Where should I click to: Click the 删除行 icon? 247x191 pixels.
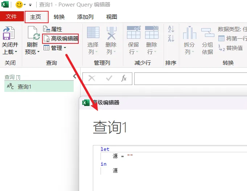click(x=152, y=32)
